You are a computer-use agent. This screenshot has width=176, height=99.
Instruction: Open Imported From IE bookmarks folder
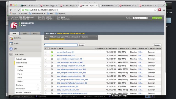[37, 13]
